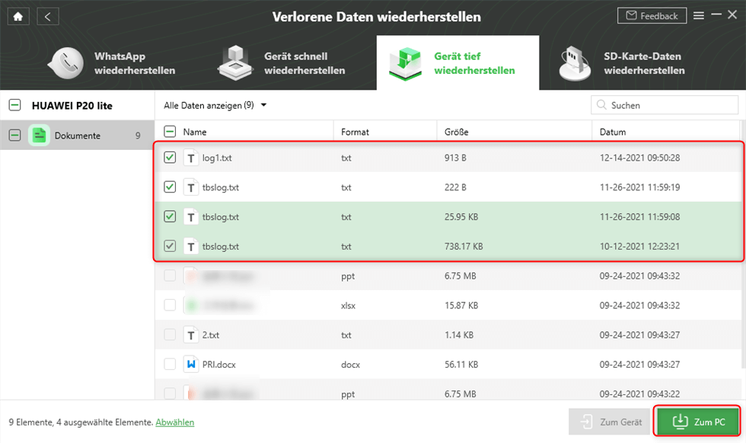Click the green Dokumente category icon
Image resolution: width=746 pixels, height=443 pixels.
coord(39,135)
